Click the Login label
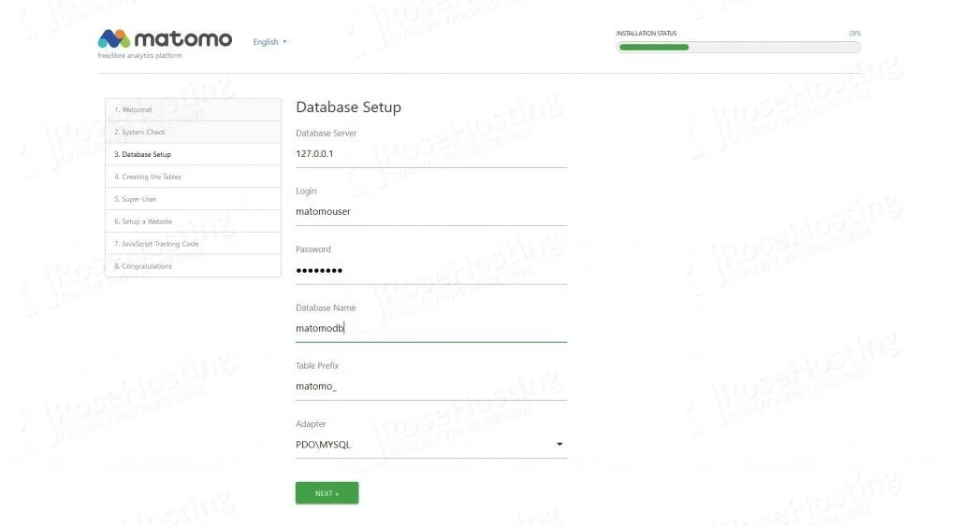This screenshot has height=525, width=958. click(x=306, y=192)
